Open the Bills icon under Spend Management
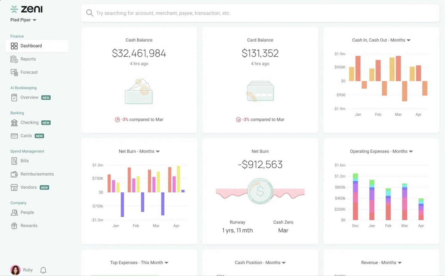The image size is (445, 276). 14,161
